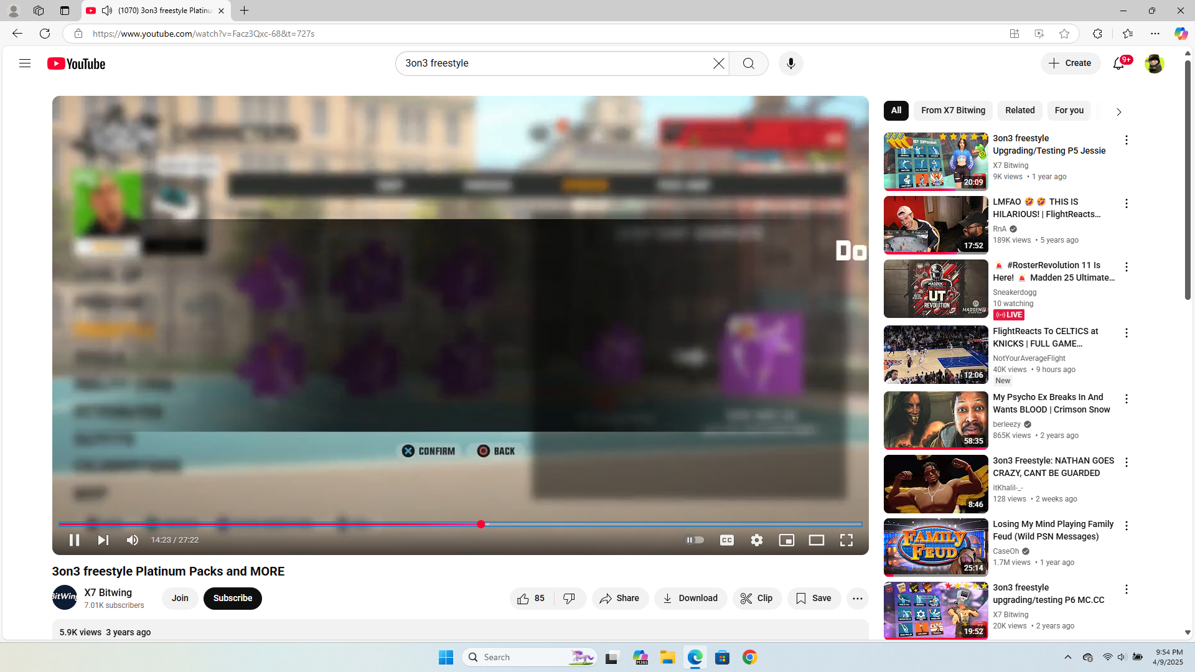Viewport: 1195px width, 672px height.
Task: Open the Windows Start menu
Action: tap(446, 657)
